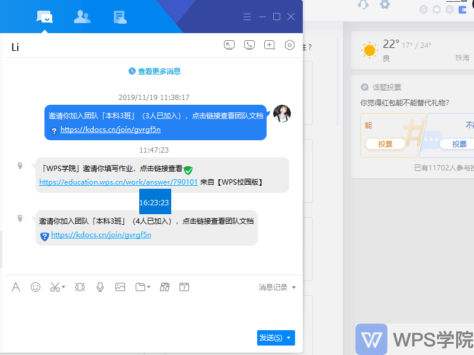
Task: Add members to chat icon
Action: [270, 46]
